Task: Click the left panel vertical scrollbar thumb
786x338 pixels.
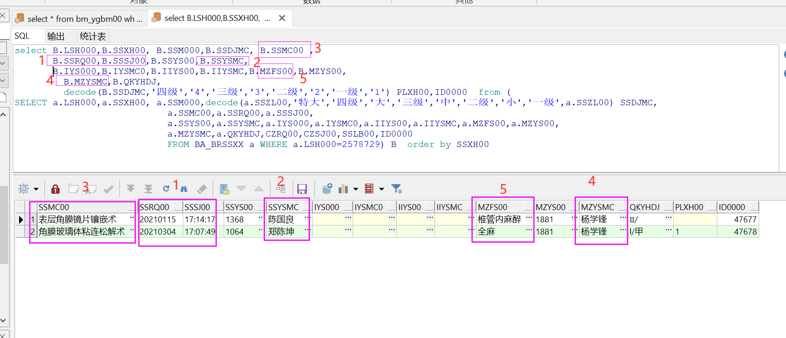Action: click(x=4, y=225)
